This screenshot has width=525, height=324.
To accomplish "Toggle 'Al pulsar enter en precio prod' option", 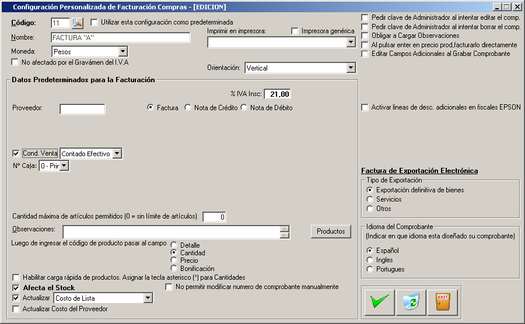I will click(x=365, y=45).
